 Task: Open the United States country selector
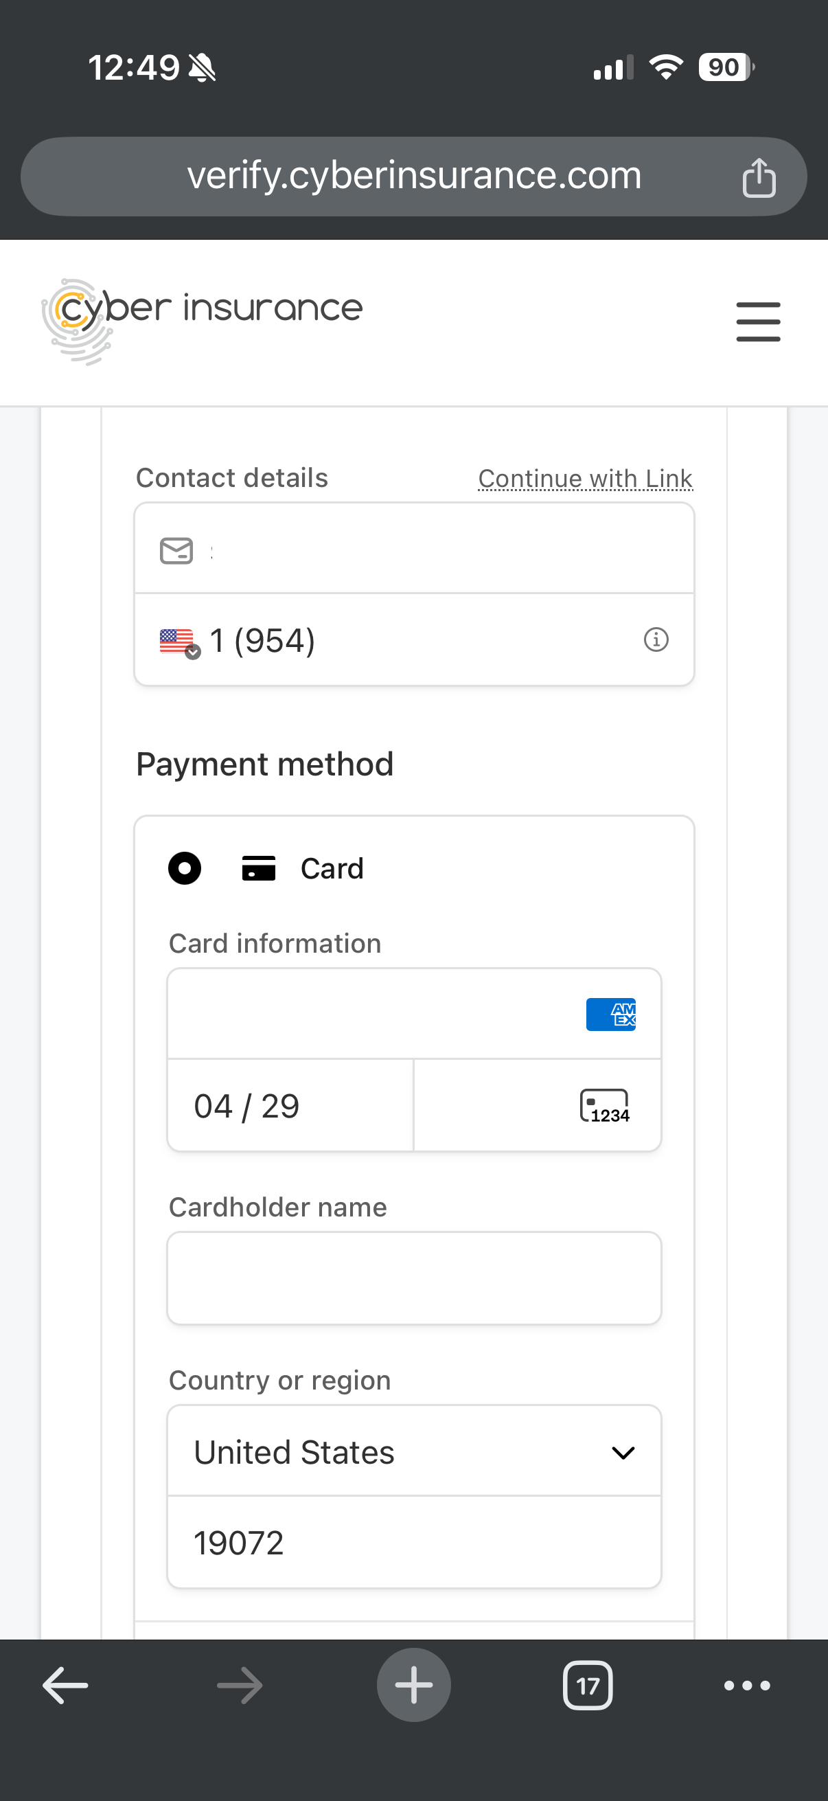[x=413, y=1452]
